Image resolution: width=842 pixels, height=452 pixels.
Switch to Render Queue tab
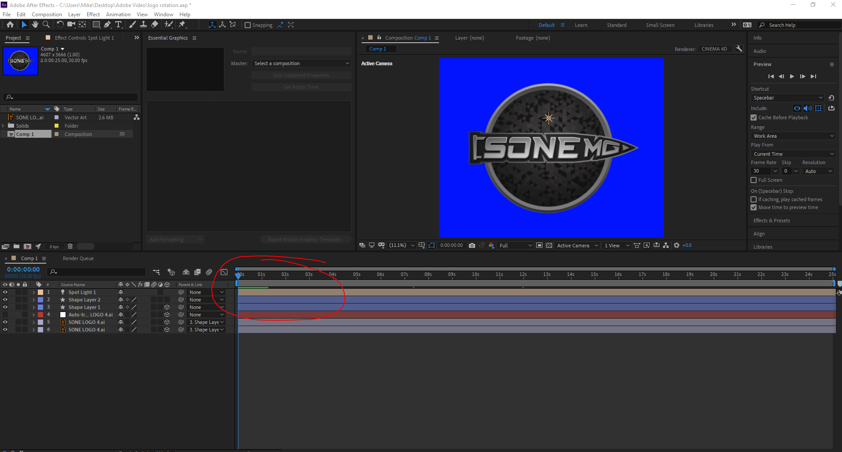coord(78,258)
